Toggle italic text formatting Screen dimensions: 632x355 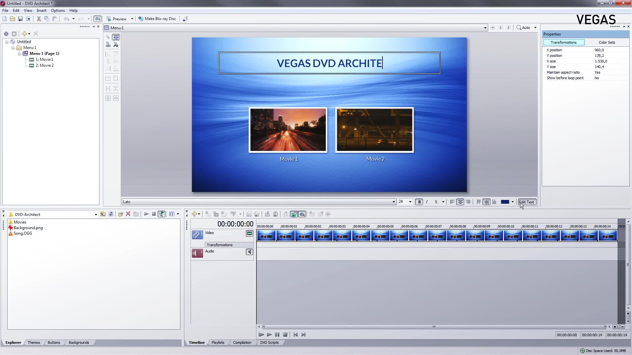click(427, 202)
